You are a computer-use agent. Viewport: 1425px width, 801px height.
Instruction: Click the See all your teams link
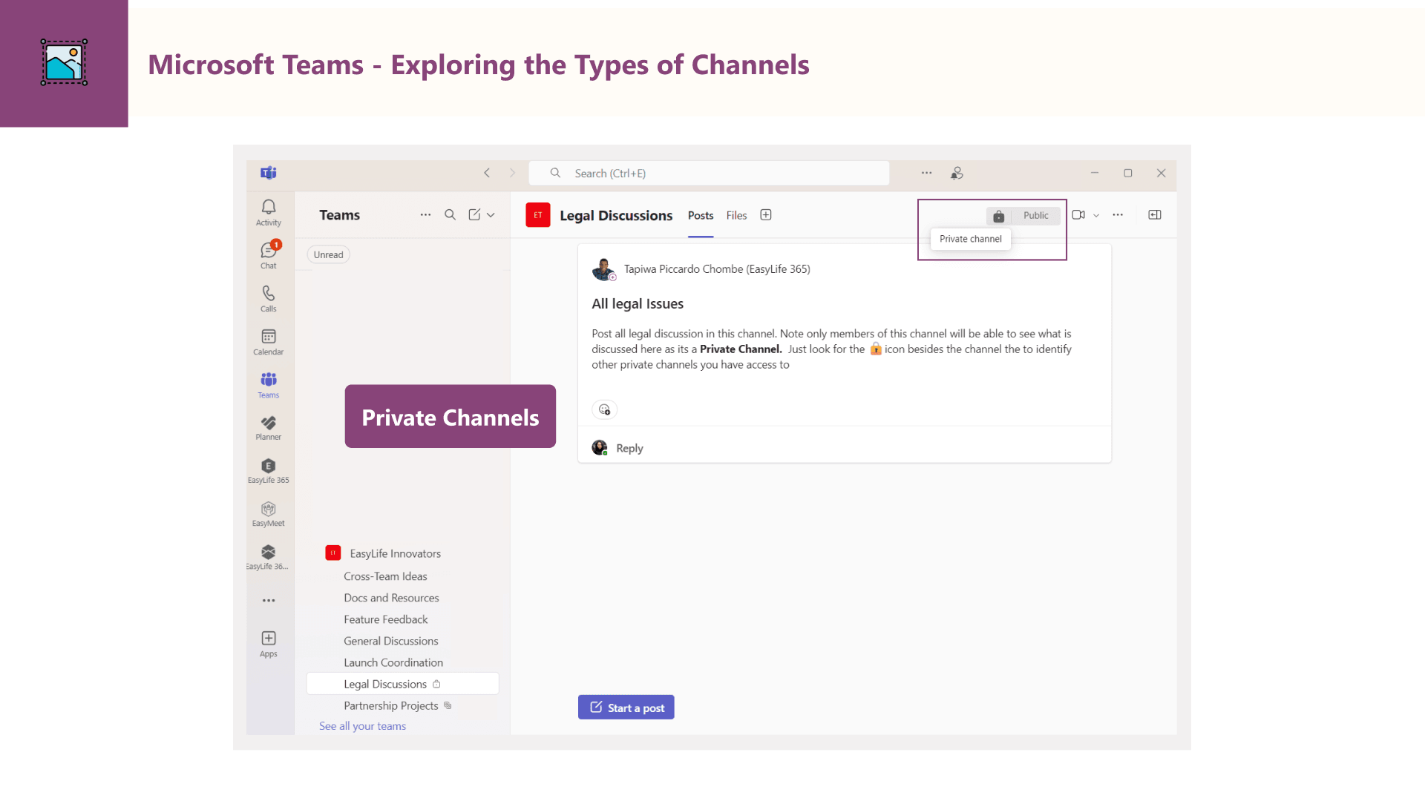pyautogui.click(x=362, y=726)
